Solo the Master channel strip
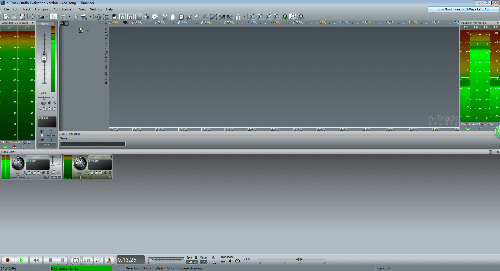 coord(54,103)
